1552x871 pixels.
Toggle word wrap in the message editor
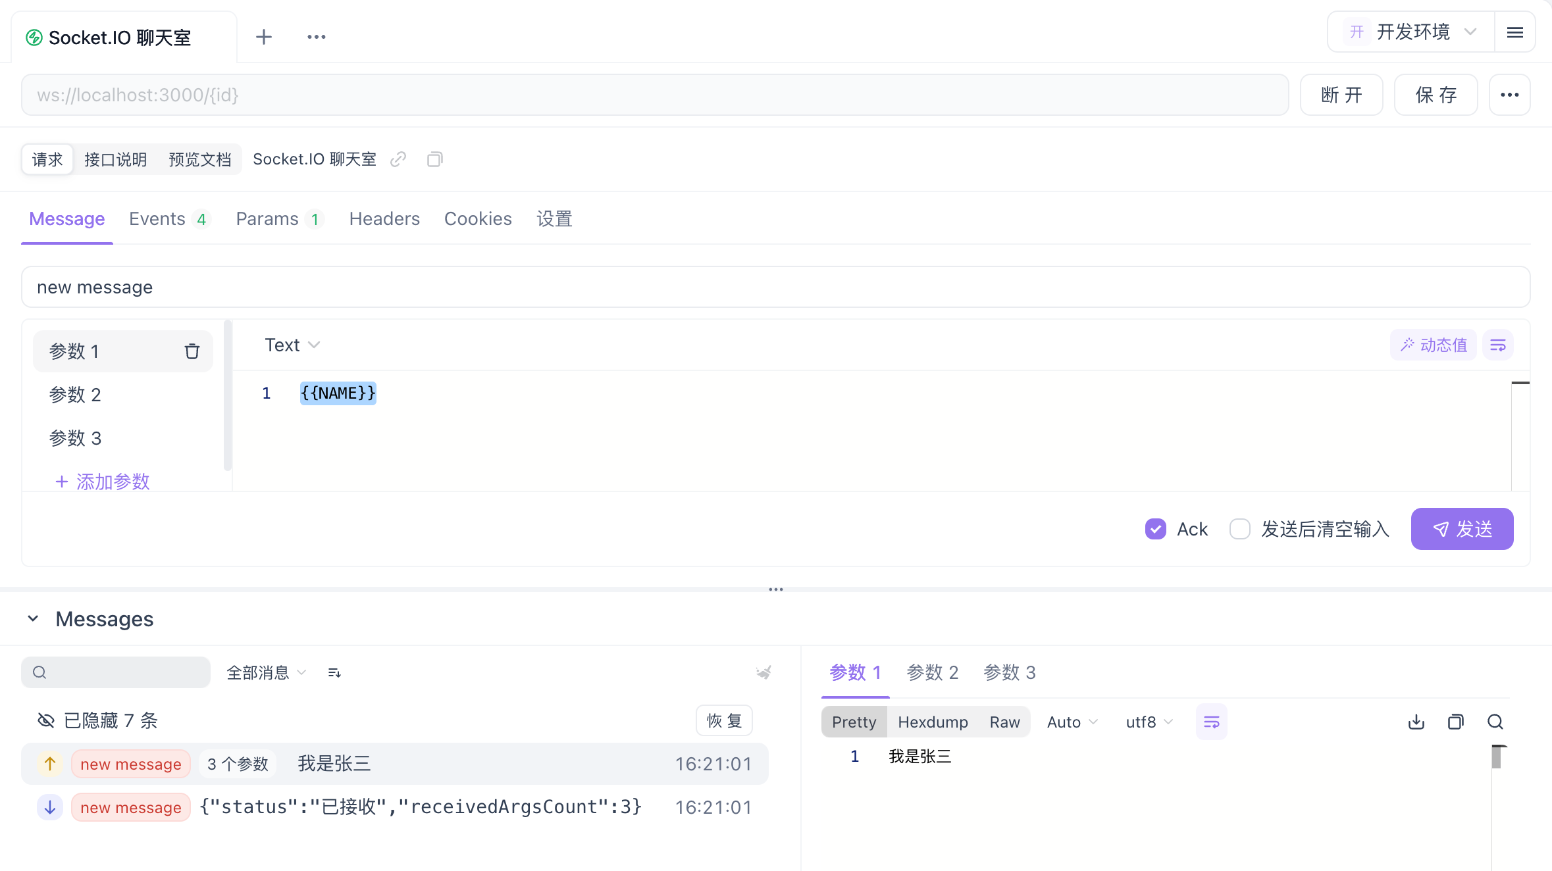point(1498,345)
